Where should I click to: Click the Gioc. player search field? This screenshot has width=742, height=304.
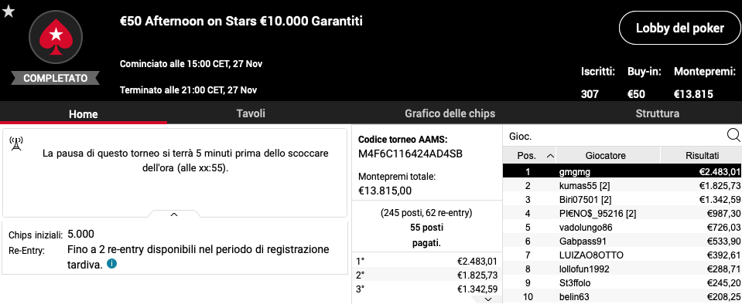click(x=615, y=137)
